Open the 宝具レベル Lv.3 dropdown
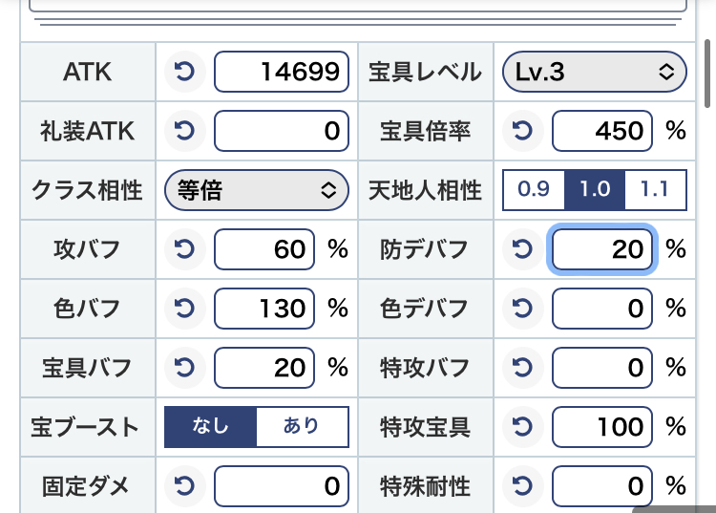This screenshot has width=716, height=513. (x=595, y=72)
